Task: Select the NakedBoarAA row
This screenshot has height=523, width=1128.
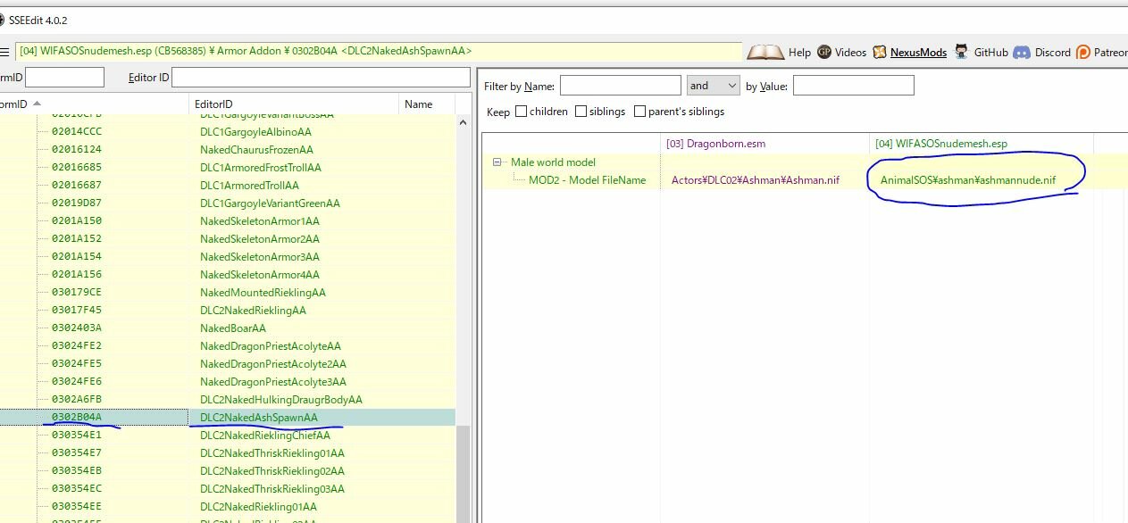Action: [228, 328]
